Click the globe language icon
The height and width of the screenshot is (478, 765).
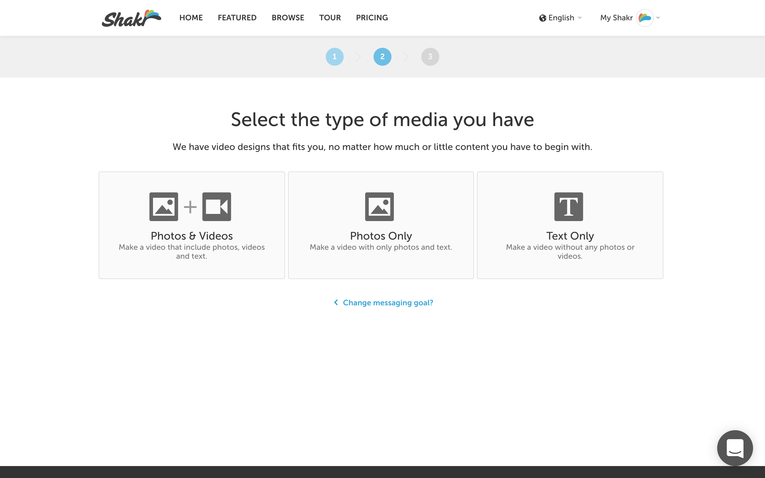pyautogui.click(x=542, y=18)
